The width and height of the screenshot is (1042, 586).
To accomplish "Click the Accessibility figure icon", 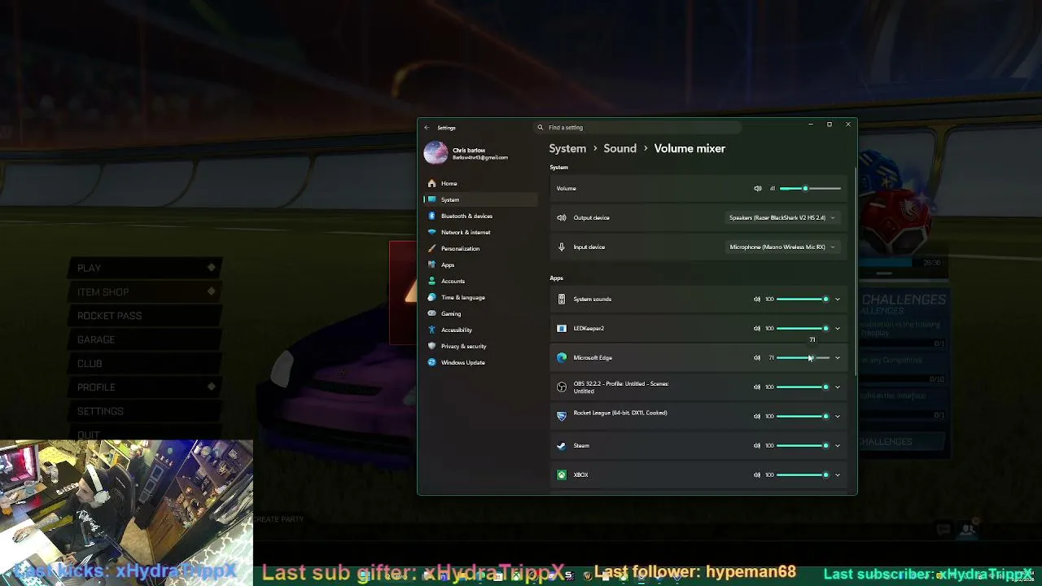I will tap(432, 330).
